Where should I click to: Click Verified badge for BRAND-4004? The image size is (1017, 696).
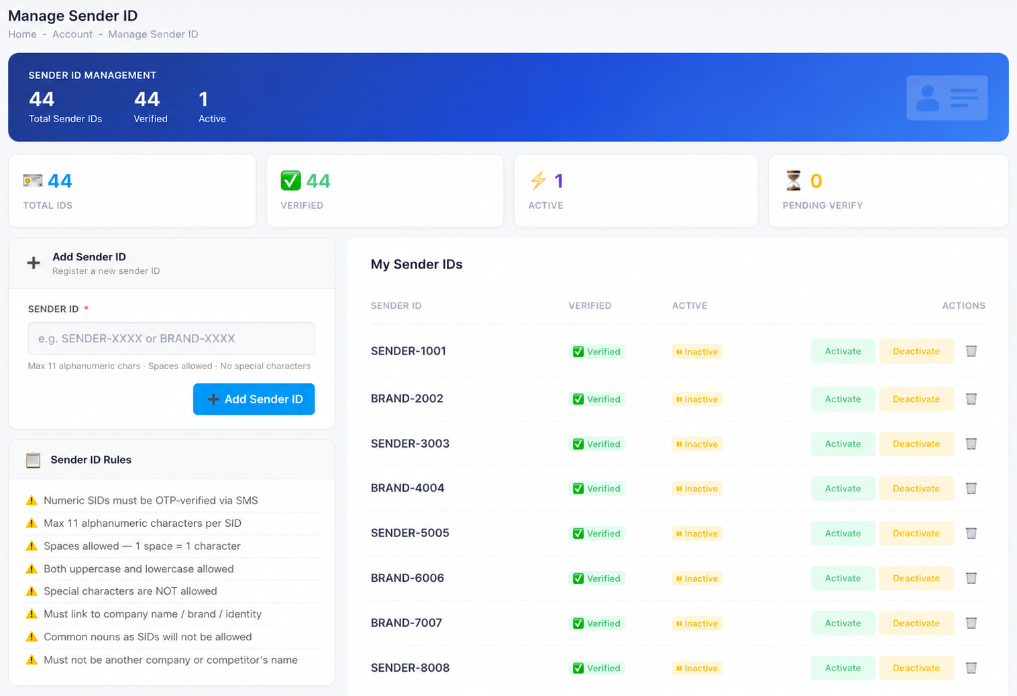[x=597, y=489]
